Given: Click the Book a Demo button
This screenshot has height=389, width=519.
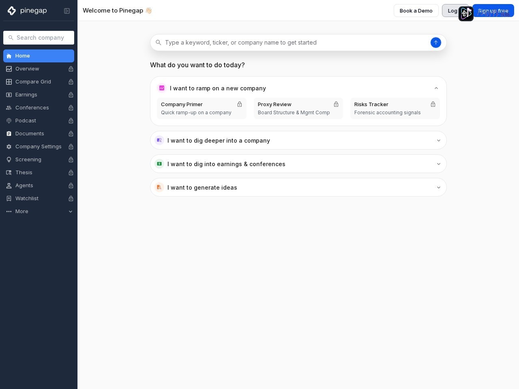Looking at the screenshot, I should coord(416,11).
